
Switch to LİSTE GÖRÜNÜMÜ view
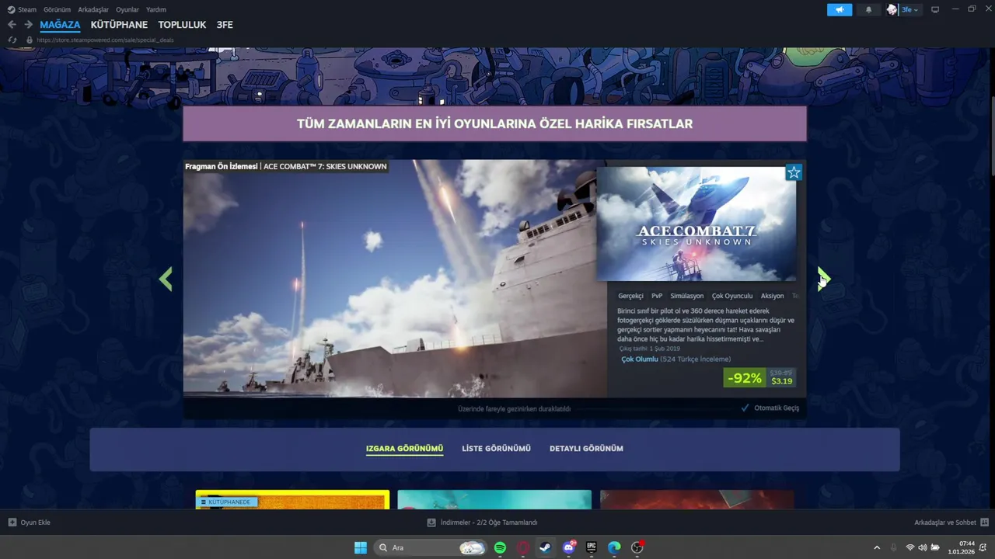click(496, 449)
